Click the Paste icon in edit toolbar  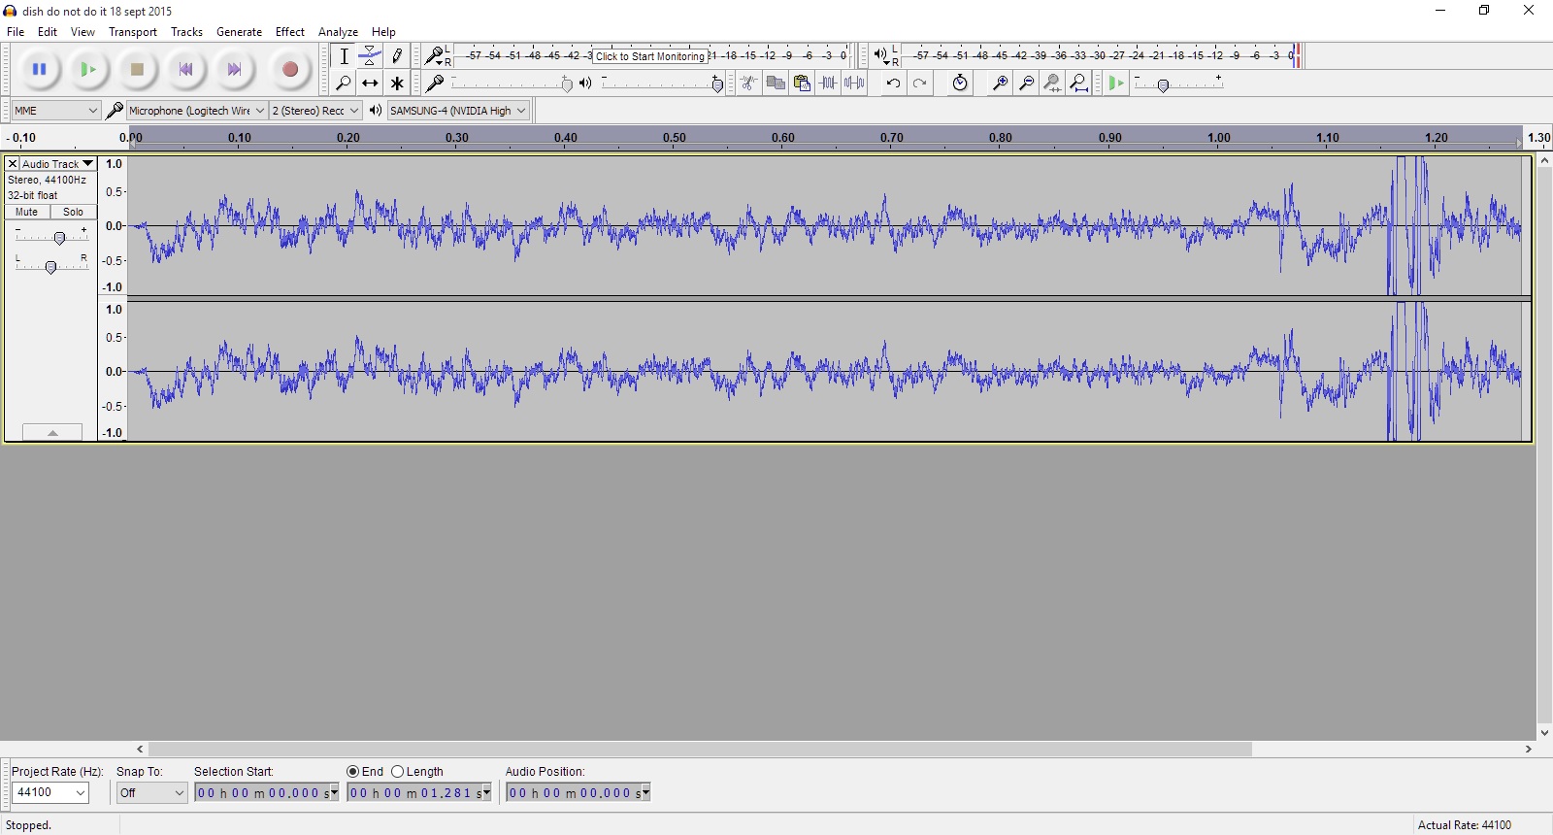coord(802,83)
